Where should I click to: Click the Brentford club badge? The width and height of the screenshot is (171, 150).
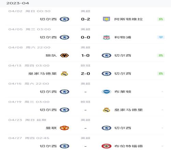point(106,146)
